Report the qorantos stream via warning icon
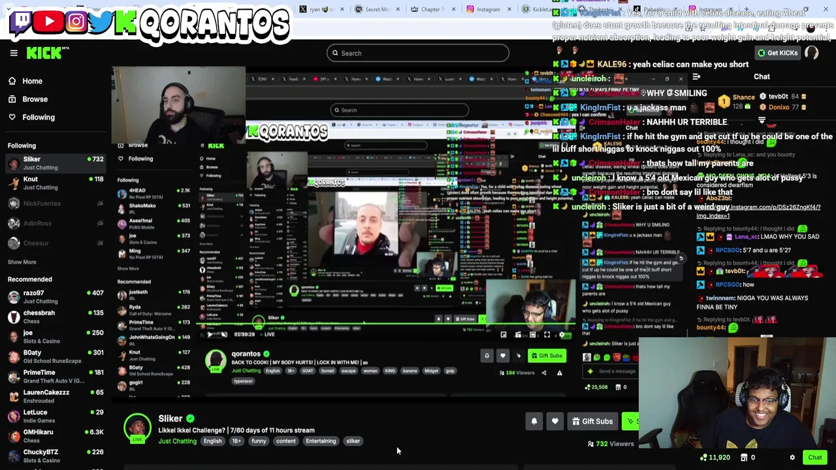The height and width of the screenshot is (470, 836). click(x=560, y=373)
